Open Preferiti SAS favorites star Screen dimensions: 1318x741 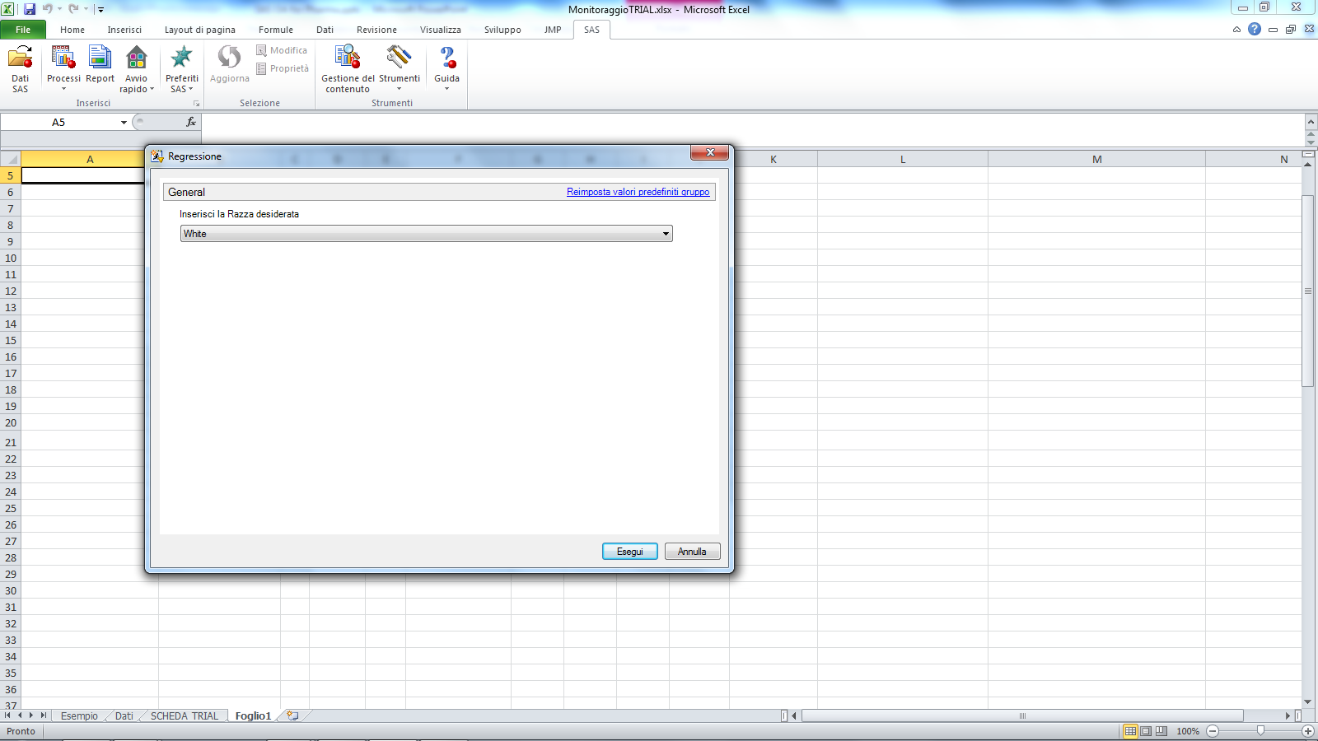(x=181, y=69)
